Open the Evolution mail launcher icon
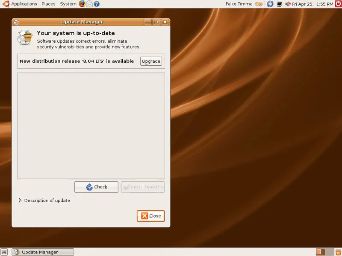The width and height of the screenshot is (342, 256). 89,4
